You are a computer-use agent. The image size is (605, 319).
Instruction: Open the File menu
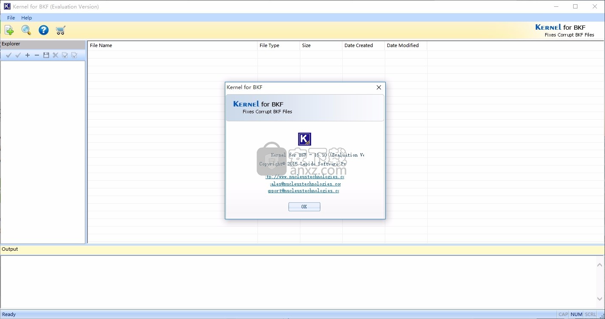click(11, 18)
